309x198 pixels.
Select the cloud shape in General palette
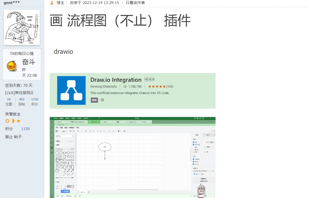pyautogui.click(x=68, y=156)
